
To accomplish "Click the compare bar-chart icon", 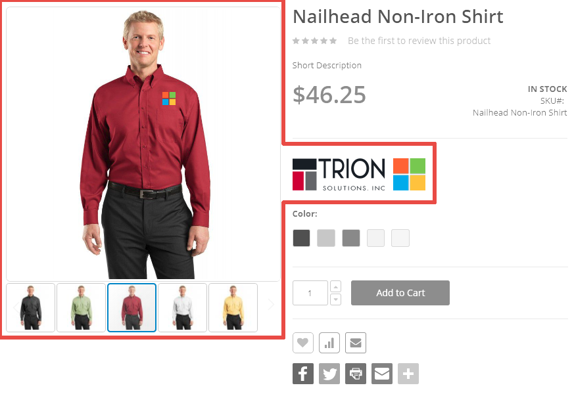I will tap(329, 343).
